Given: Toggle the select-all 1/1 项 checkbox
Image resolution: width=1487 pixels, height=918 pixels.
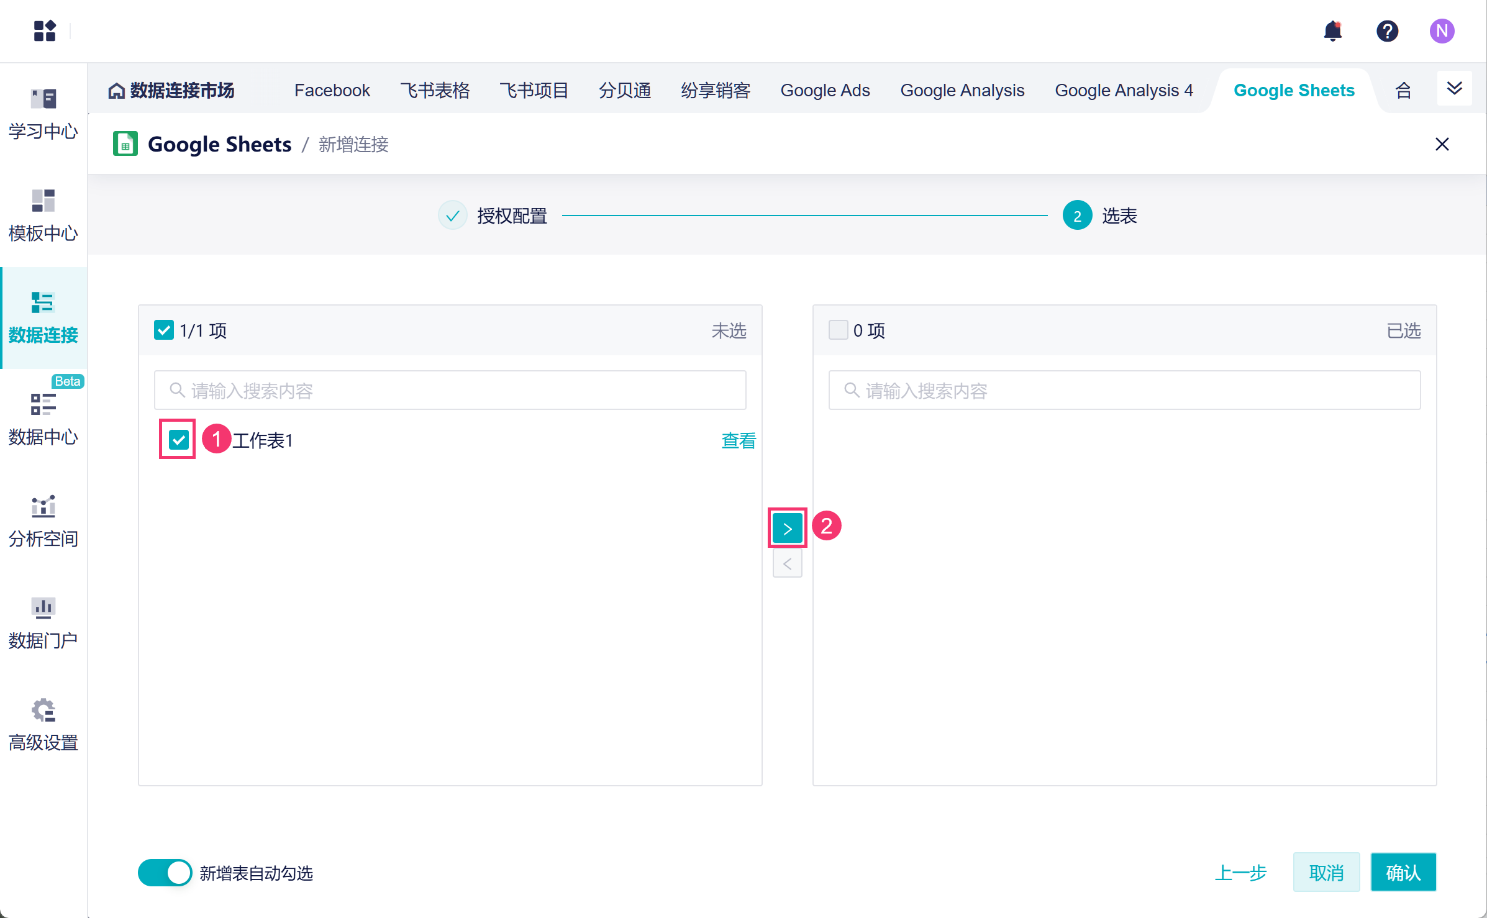Looking at the screenshot, I should (163, 330).
